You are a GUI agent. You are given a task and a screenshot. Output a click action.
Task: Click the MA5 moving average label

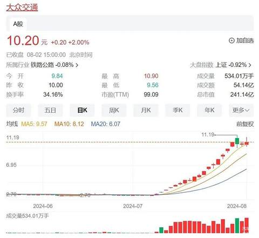click(34, 124)
